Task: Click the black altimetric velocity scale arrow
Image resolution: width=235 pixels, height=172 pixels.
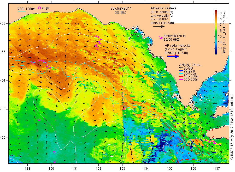Action: coord(159,27)
